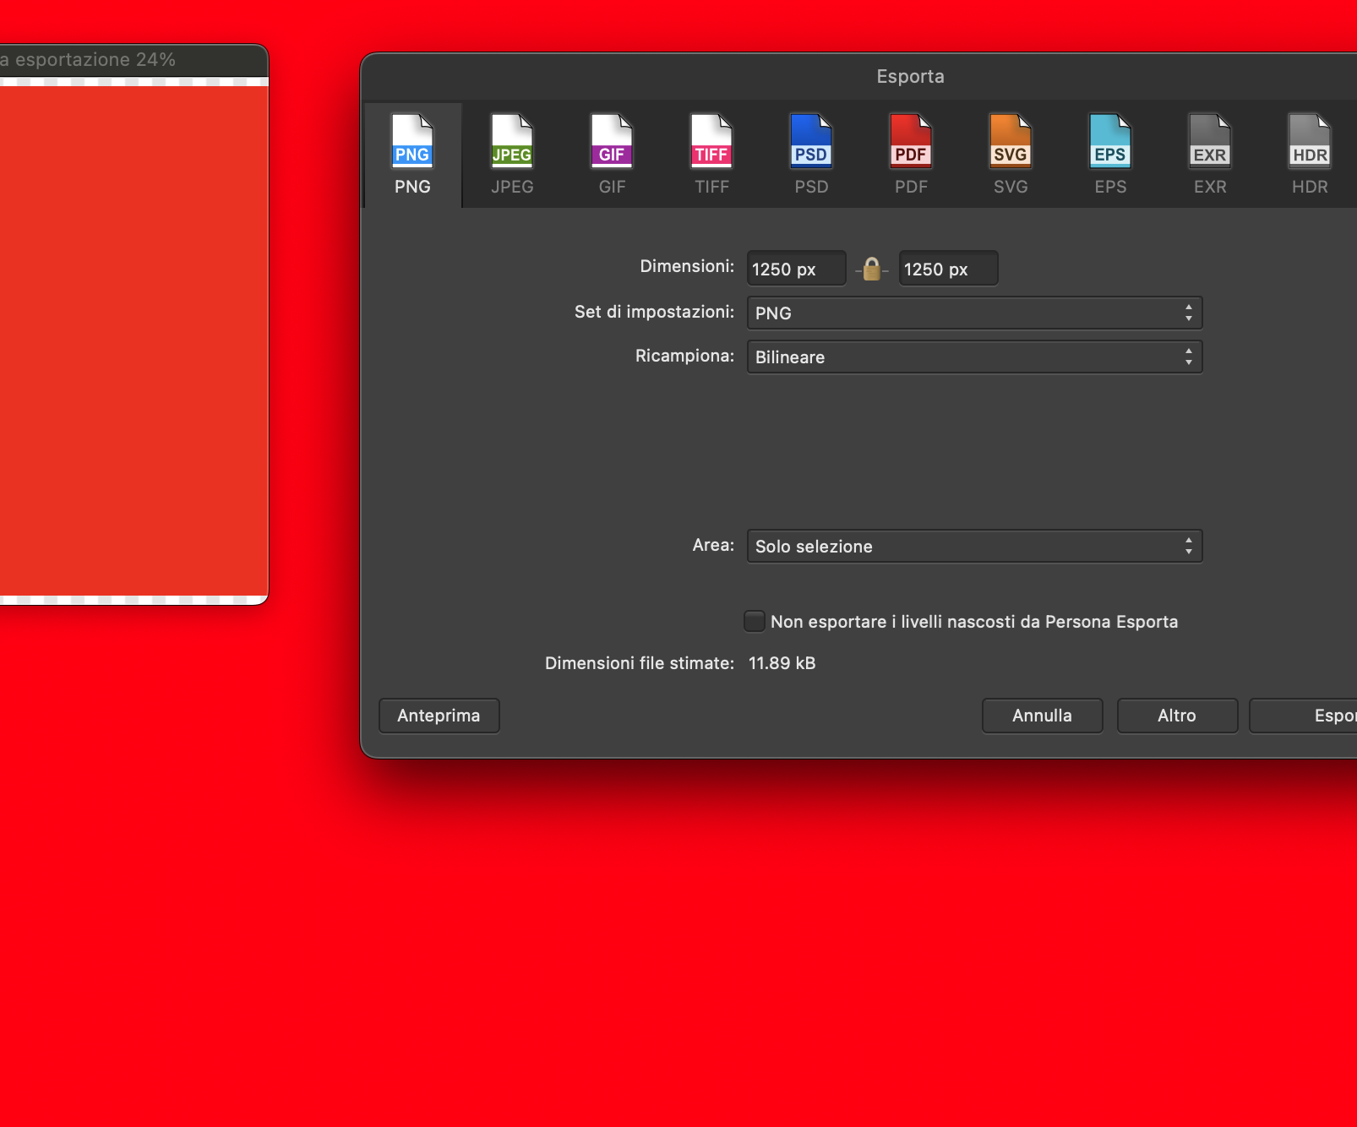Screen dimensions: 1357x1127
Task: Switch to EXR export format
Action: click(x=1209, y=152)
